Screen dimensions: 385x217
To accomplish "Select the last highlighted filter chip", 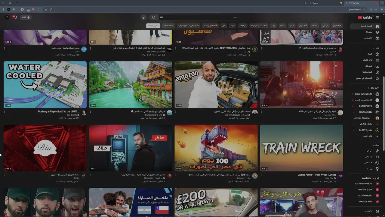I will pyautogui.click(x=153, y=26).
